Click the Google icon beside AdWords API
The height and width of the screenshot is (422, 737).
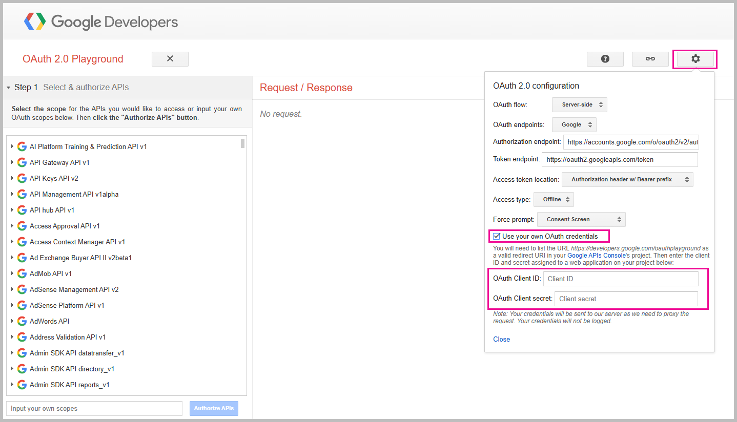pyautogui.click(x=22, y=321)
